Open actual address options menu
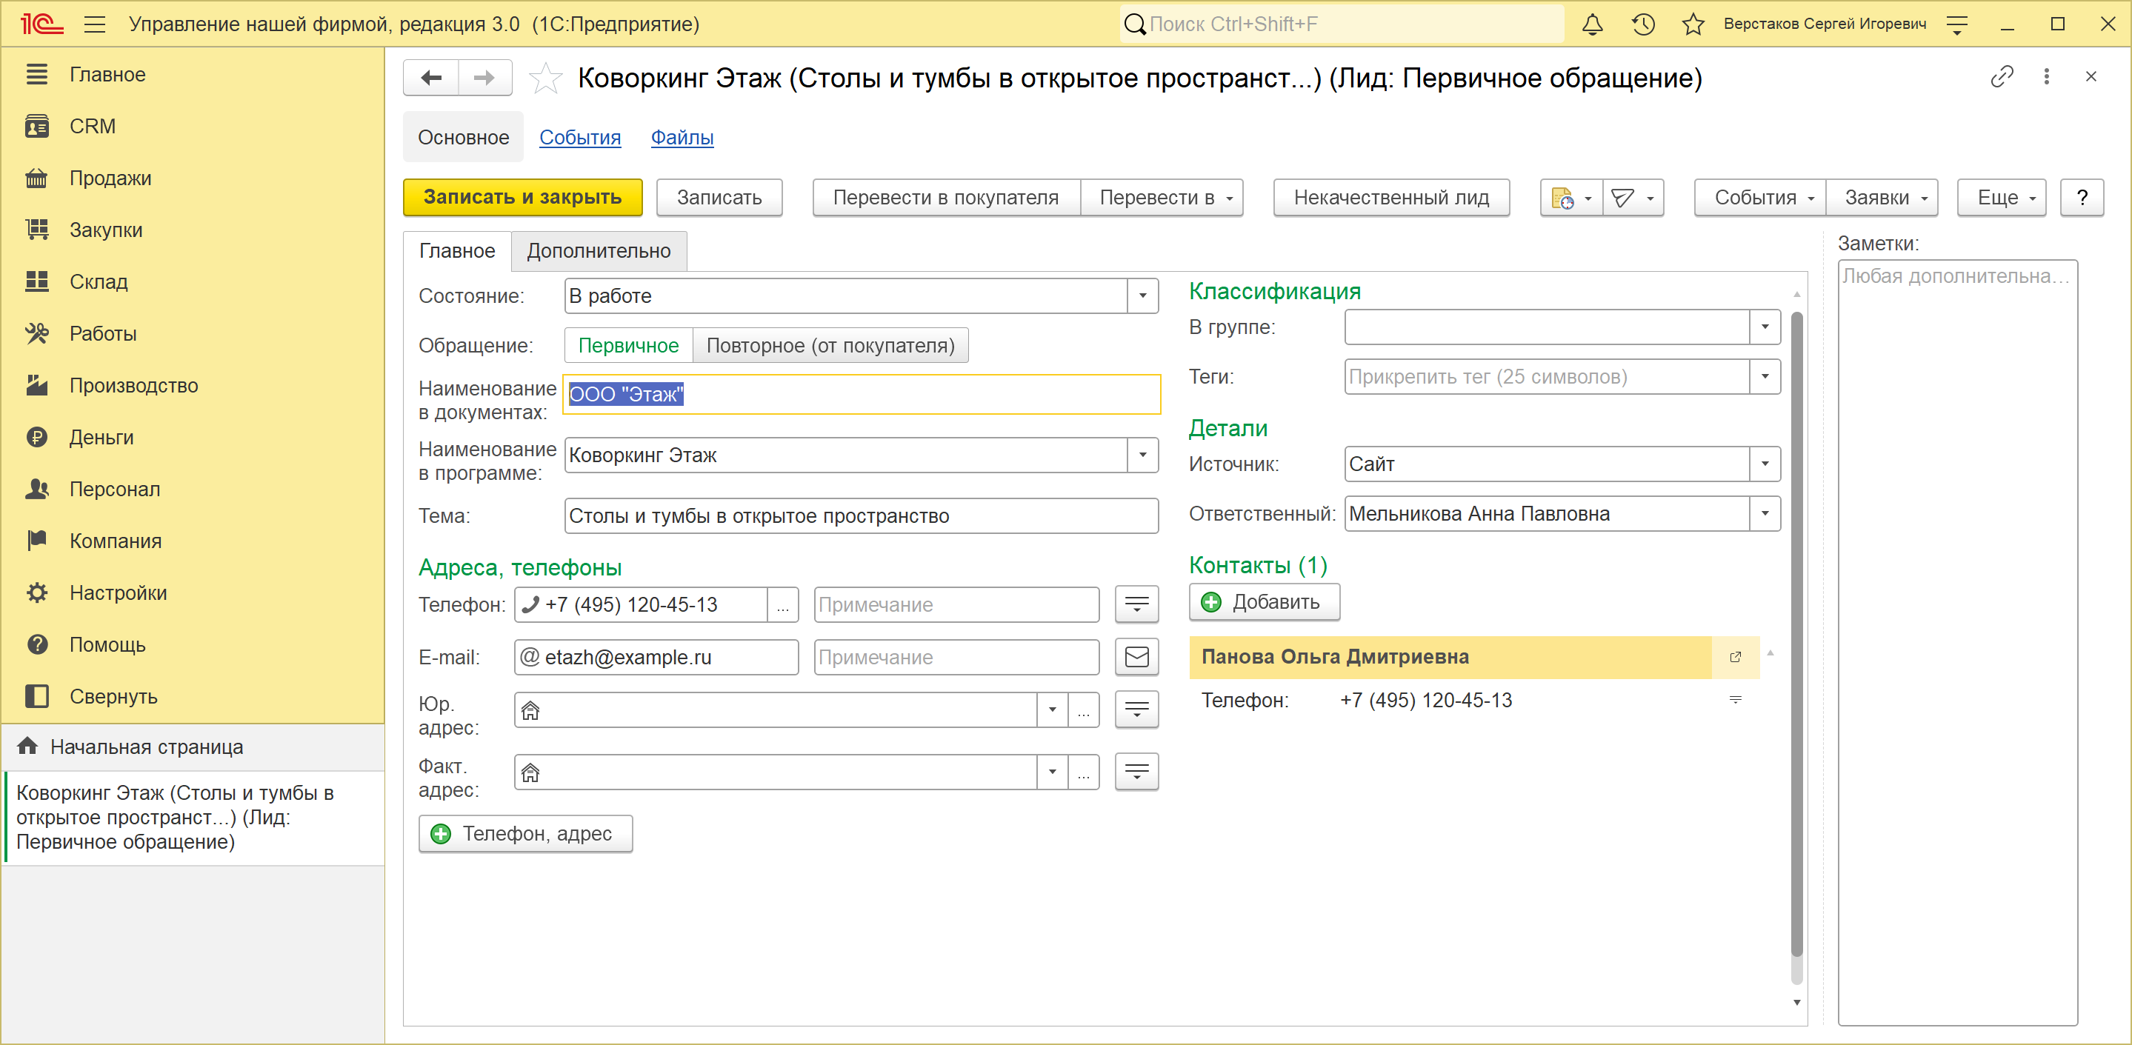2132x1045 pixels. (1136, 772)
